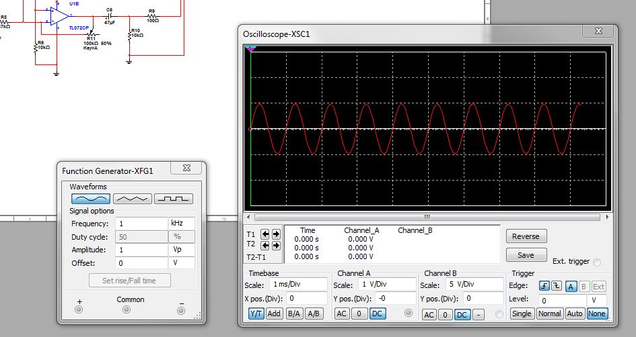Click the Reverse button
The width and height of the screenshot is (636, 337).
pyautogui.click(x=526, y=236)
